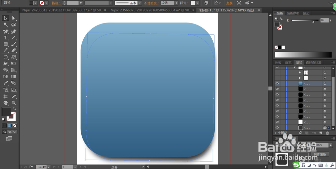
Task: Open brush definition 基本 dropdown
Action: [140, 3]
